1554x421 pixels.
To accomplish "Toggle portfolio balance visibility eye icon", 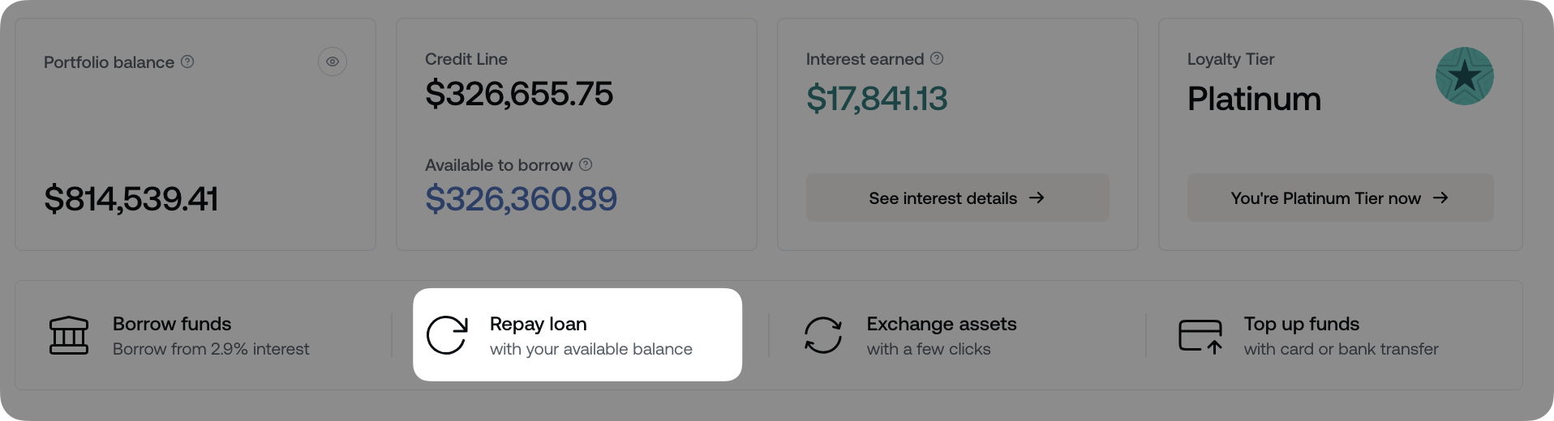I will (x=333, y=62).
